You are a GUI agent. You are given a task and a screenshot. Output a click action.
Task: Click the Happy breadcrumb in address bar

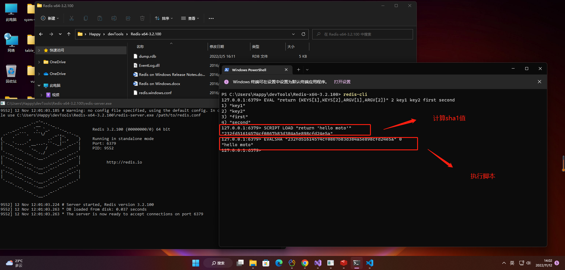point(95,34)
